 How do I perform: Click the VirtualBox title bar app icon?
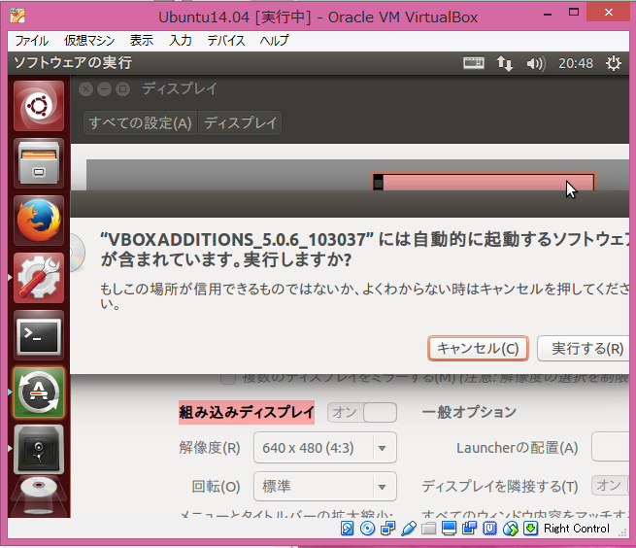click(x=17, y=17)
